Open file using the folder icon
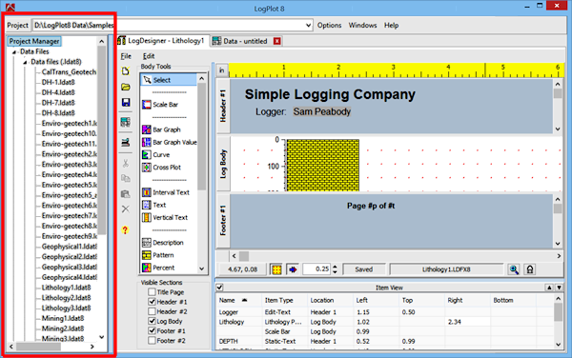The image size is (572, 358). 126,87
